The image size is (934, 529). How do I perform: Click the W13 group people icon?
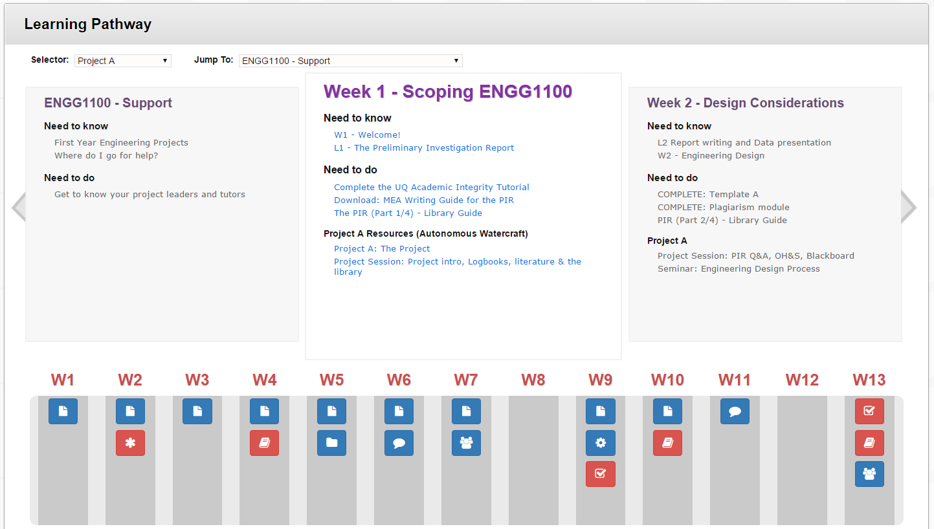[x=869, y=474]
